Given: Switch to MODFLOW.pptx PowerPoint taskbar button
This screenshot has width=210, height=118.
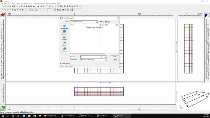Looking at the screenshot, I should point(52,116).
